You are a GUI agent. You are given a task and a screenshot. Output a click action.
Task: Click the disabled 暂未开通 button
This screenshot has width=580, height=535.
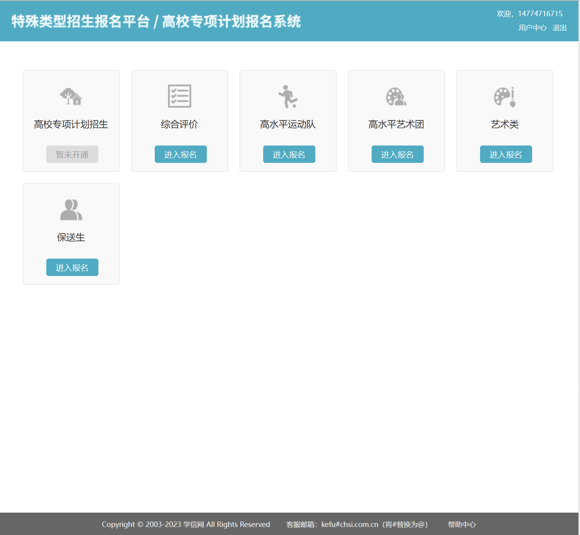[72, 154]
